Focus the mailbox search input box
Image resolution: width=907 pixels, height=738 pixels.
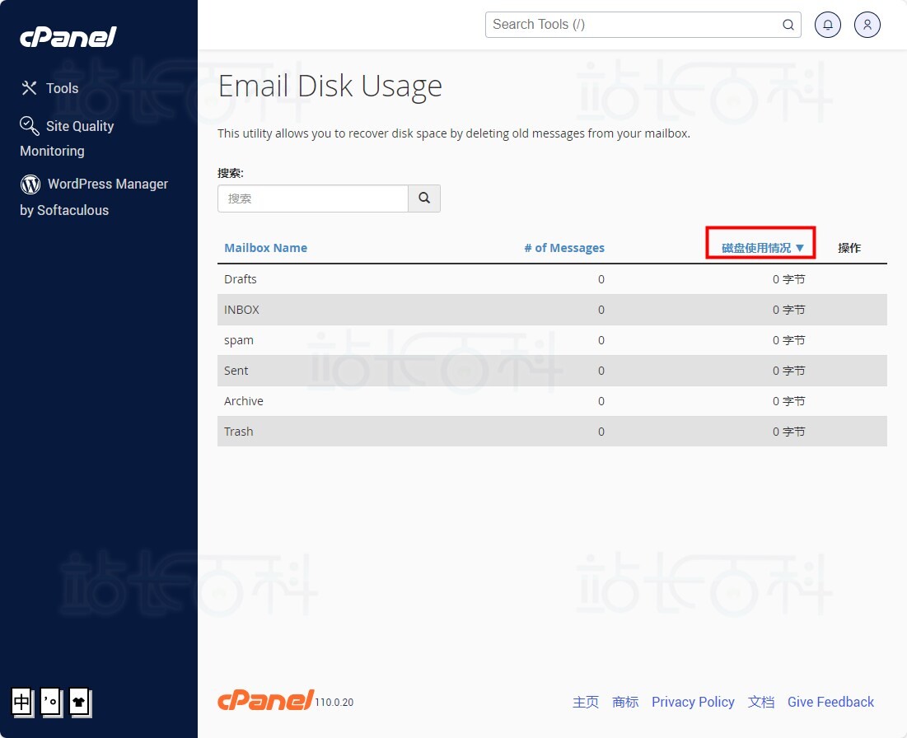[313, 199]
